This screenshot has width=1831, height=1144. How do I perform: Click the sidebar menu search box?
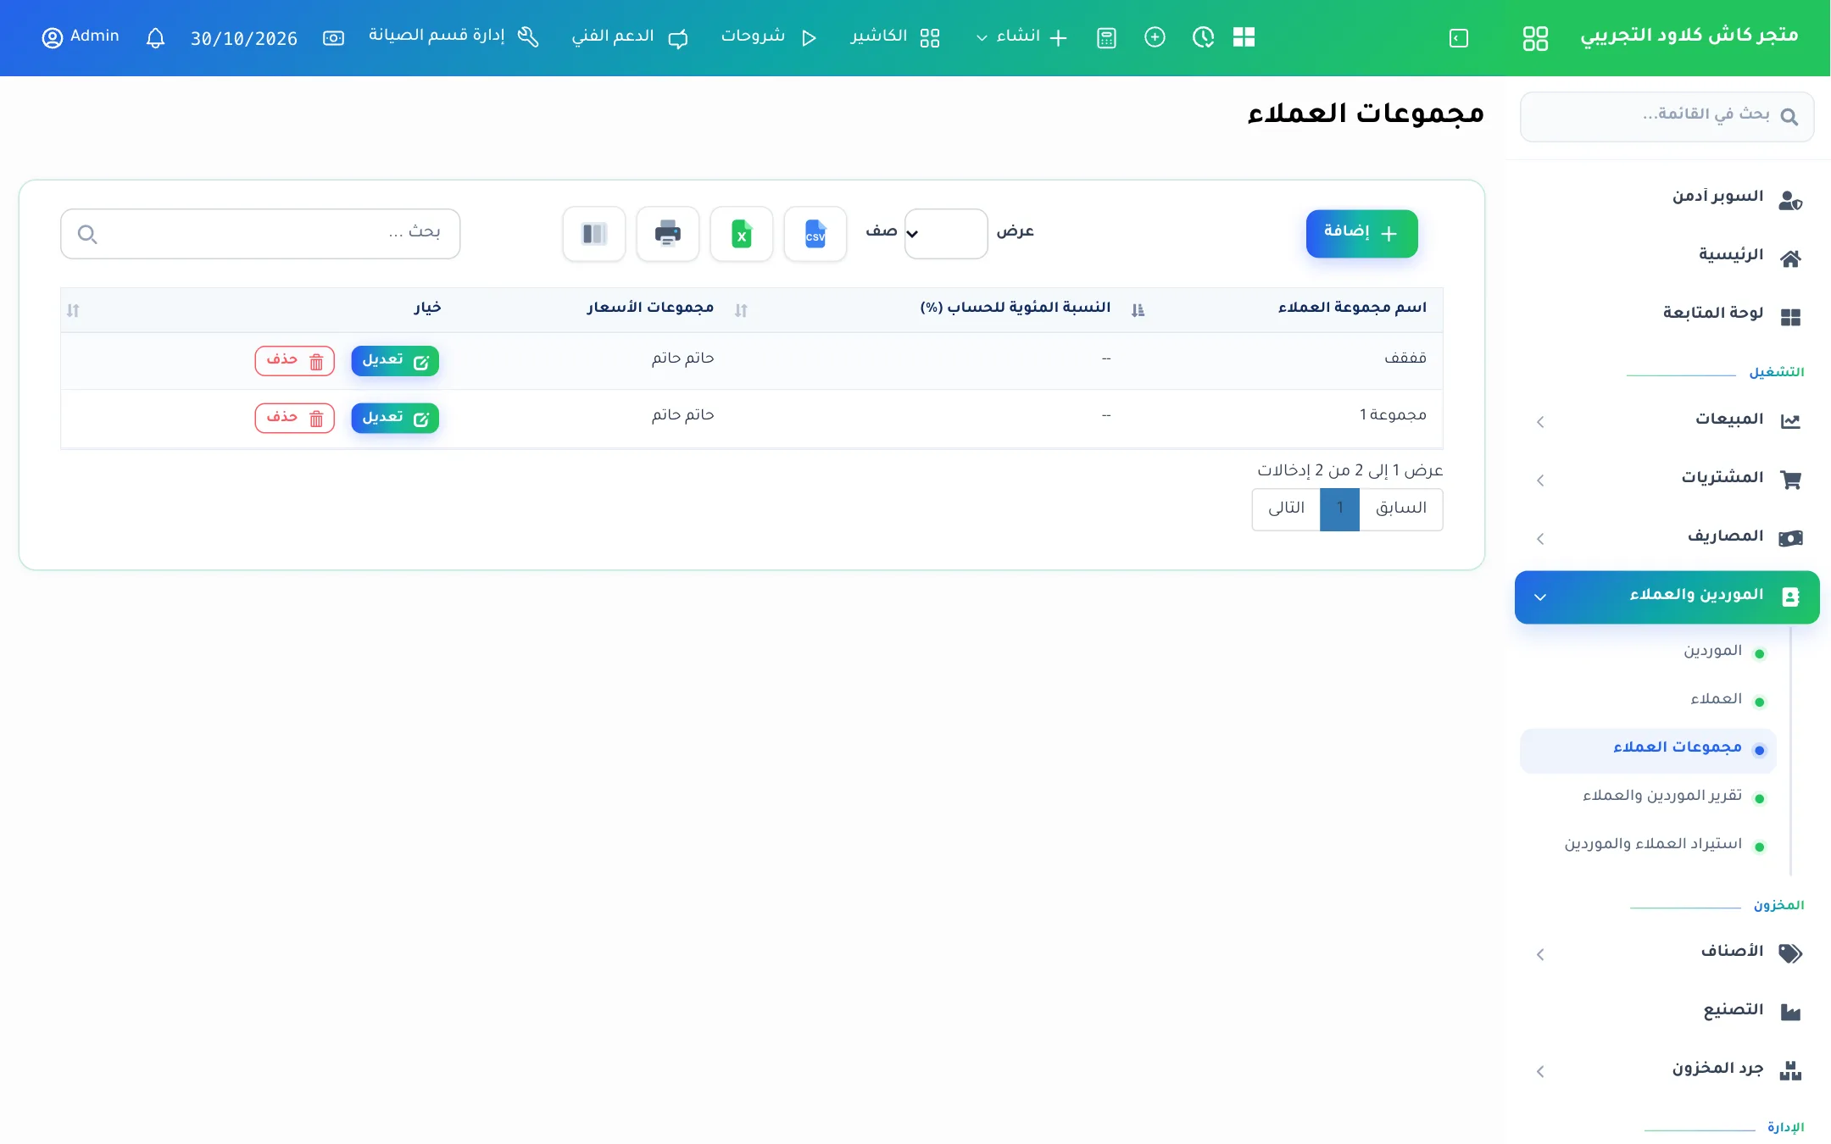click(1667, 117)
